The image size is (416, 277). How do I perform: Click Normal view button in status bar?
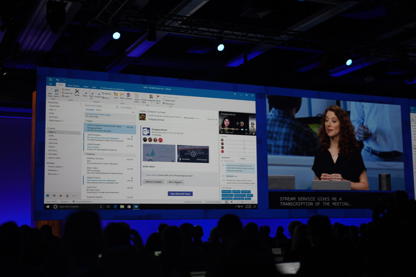[x=227, y=202]
